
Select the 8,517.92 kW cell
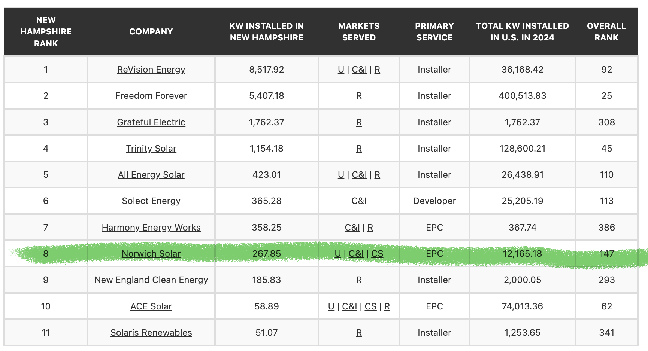tap(267, 70)
